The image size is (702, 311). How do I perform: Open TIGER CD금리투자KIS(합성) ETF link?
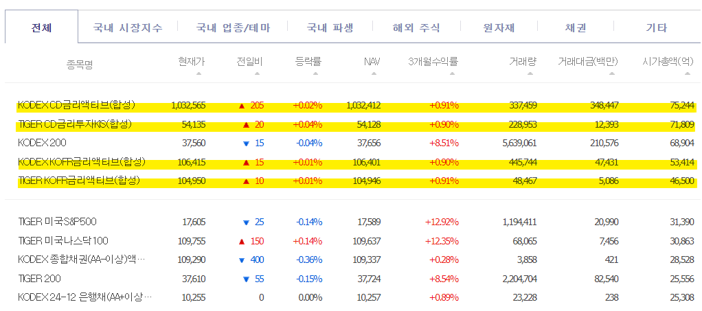(74, 124)
